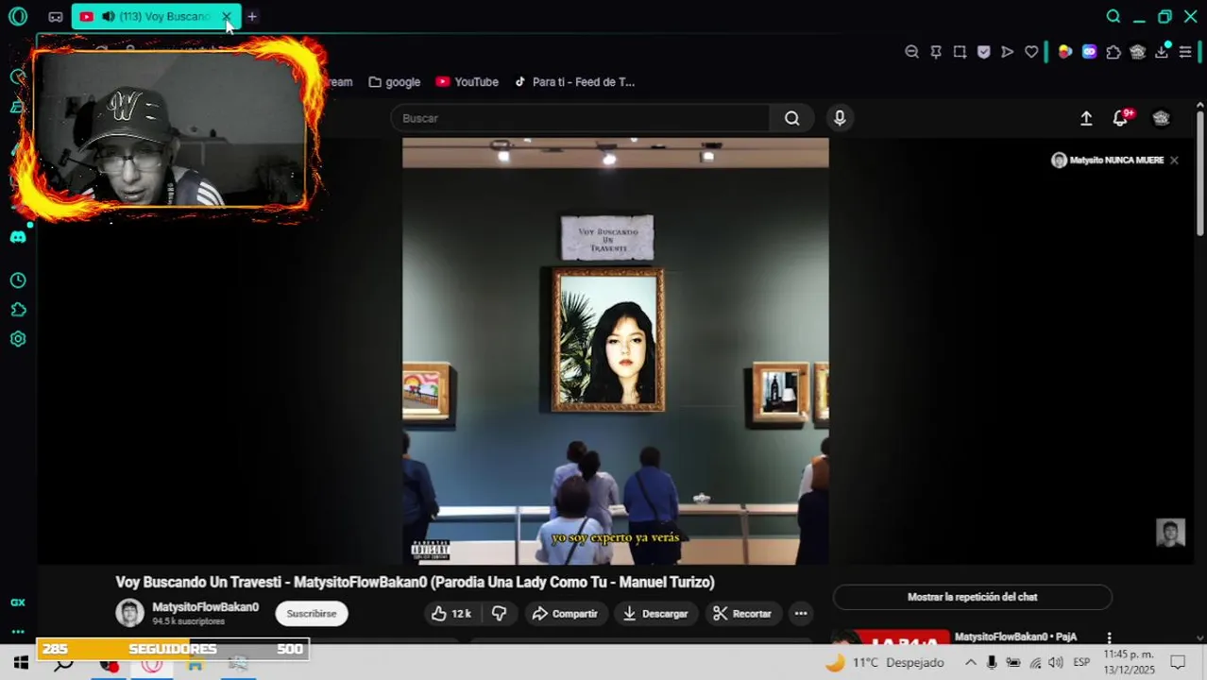This screenshot has height=680, width=1207.
Task: Click the pin icon in address bar
Action: 936,52
